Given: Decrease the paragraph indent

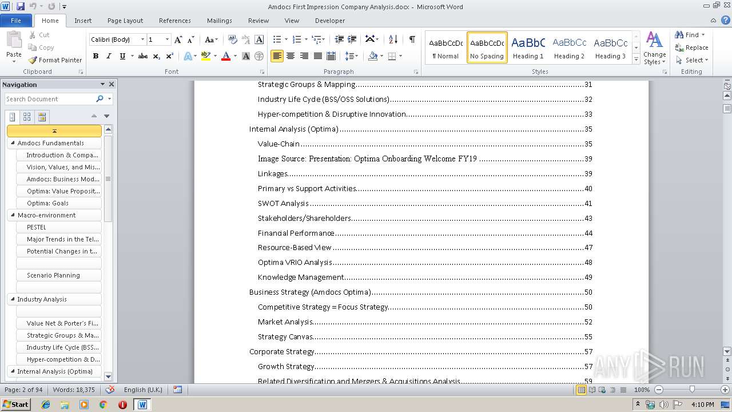Looking at the screenshot, I should point(339,39).
